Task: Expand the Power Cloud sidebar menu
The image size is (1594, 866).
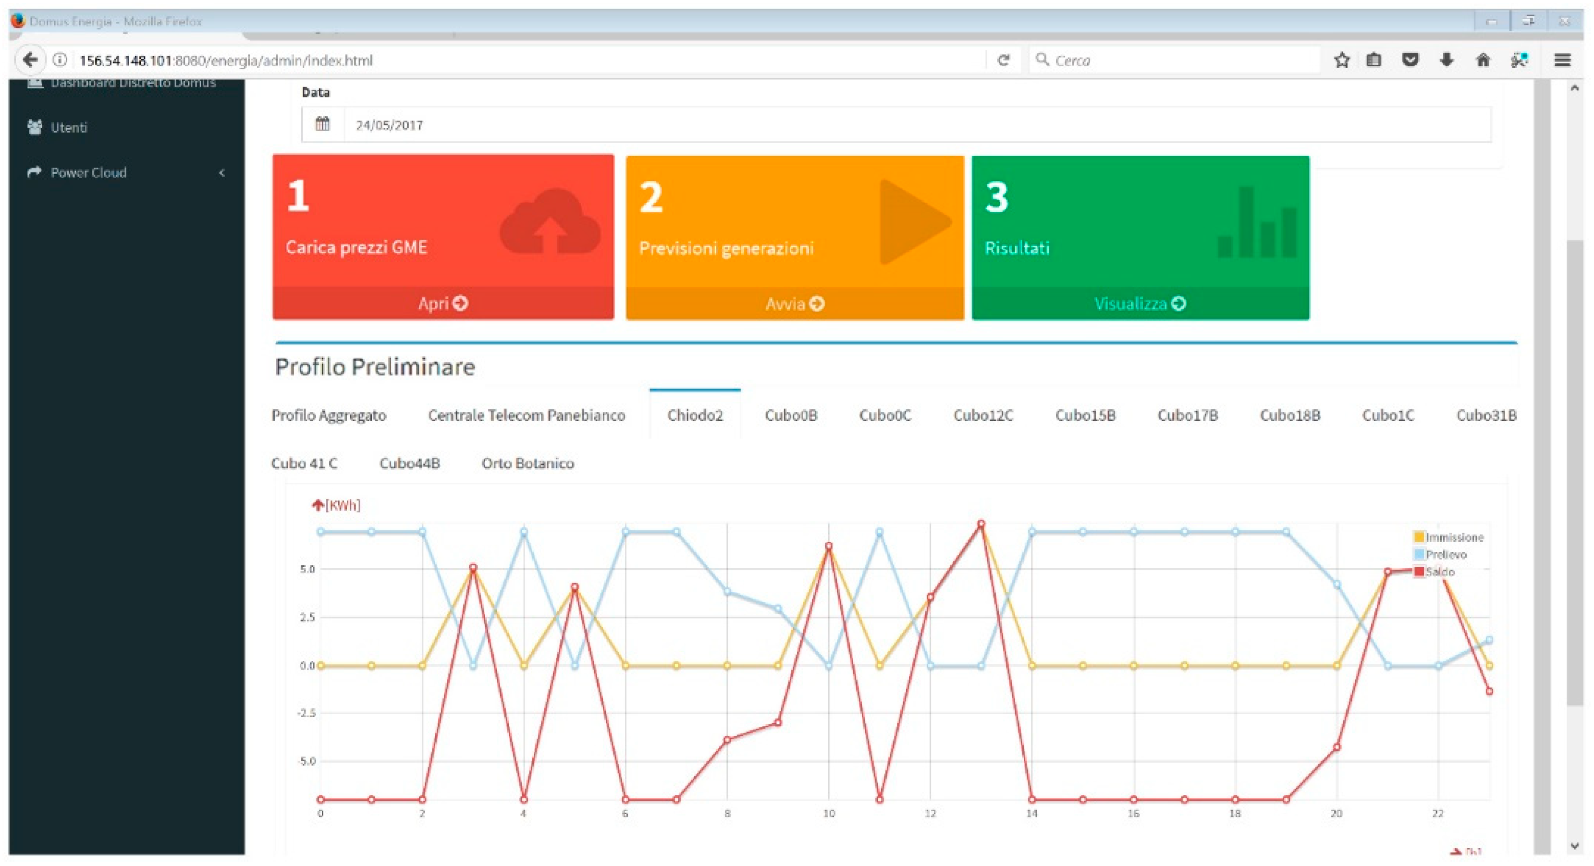Action: coord(88,172)
